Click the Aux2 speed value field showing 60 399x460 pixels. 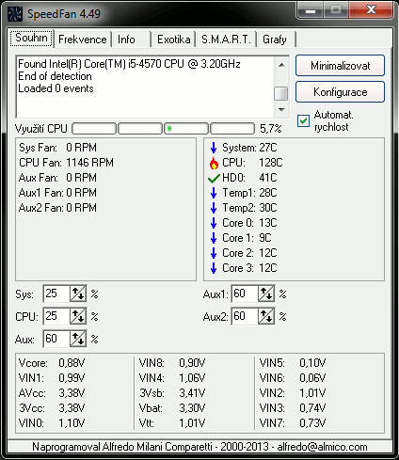(x=245, y=316)
